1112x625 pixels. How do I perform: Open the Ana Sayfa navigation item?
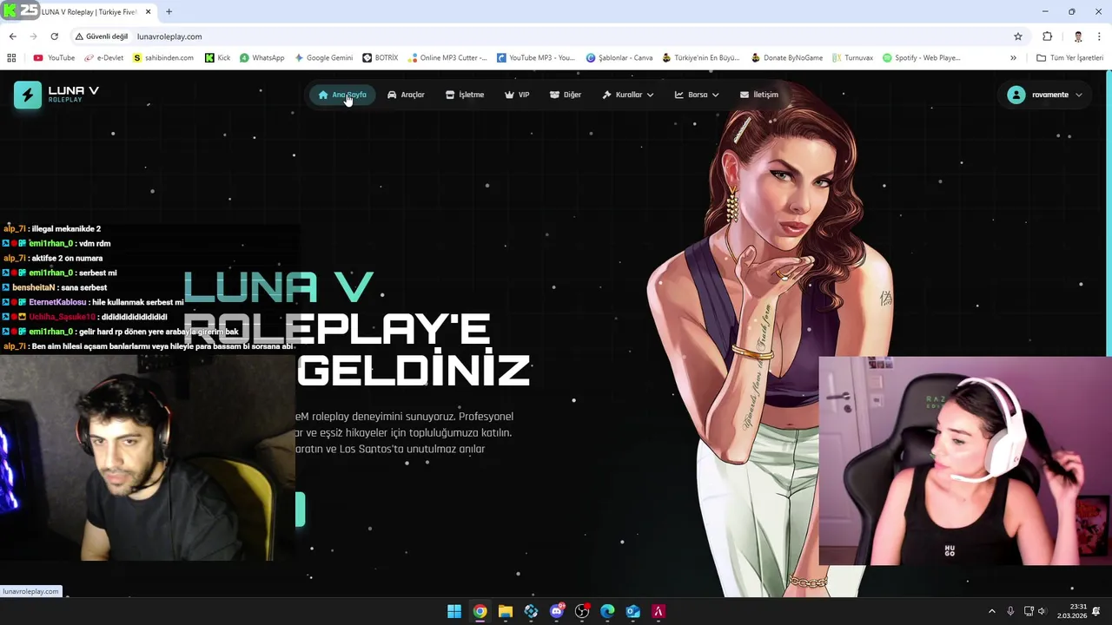[342, 95]
